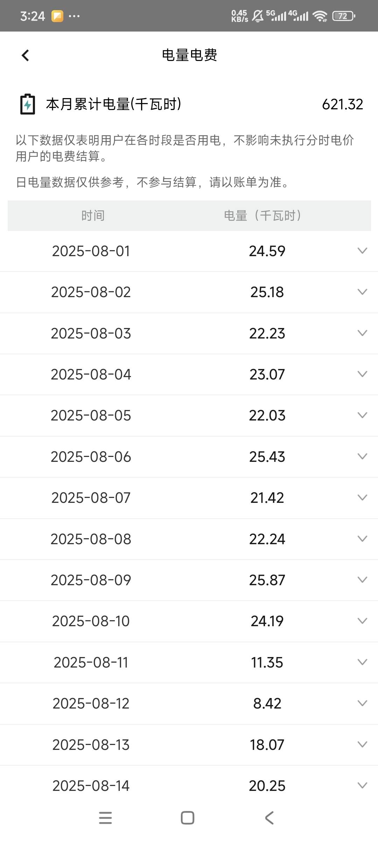The width and height of the screenshot is (378, 841).
Task: Tap the Wi-Fi icon in the status bar
Action: pos(320,16)
